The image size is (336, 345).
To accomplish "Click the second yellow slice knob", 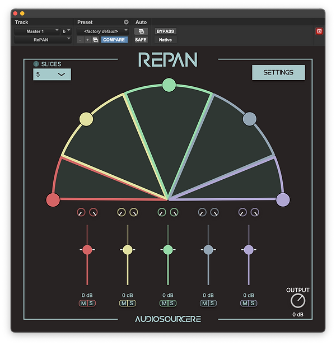I will pyautogui.click(x=134, y=212).
